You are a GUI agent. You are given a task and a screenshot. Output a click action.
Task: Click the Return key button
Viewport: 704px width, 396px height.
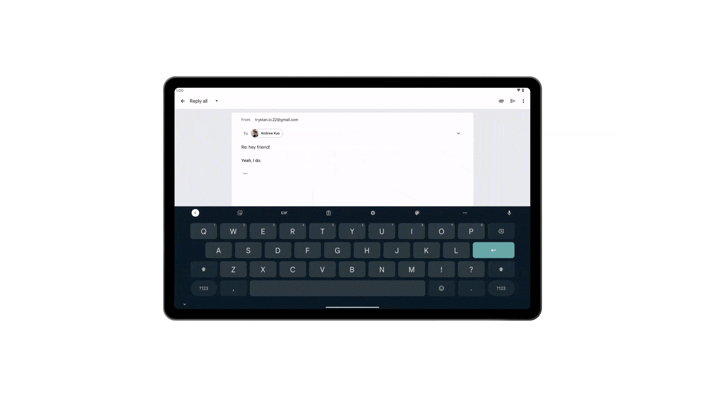[x=494, y=250]
